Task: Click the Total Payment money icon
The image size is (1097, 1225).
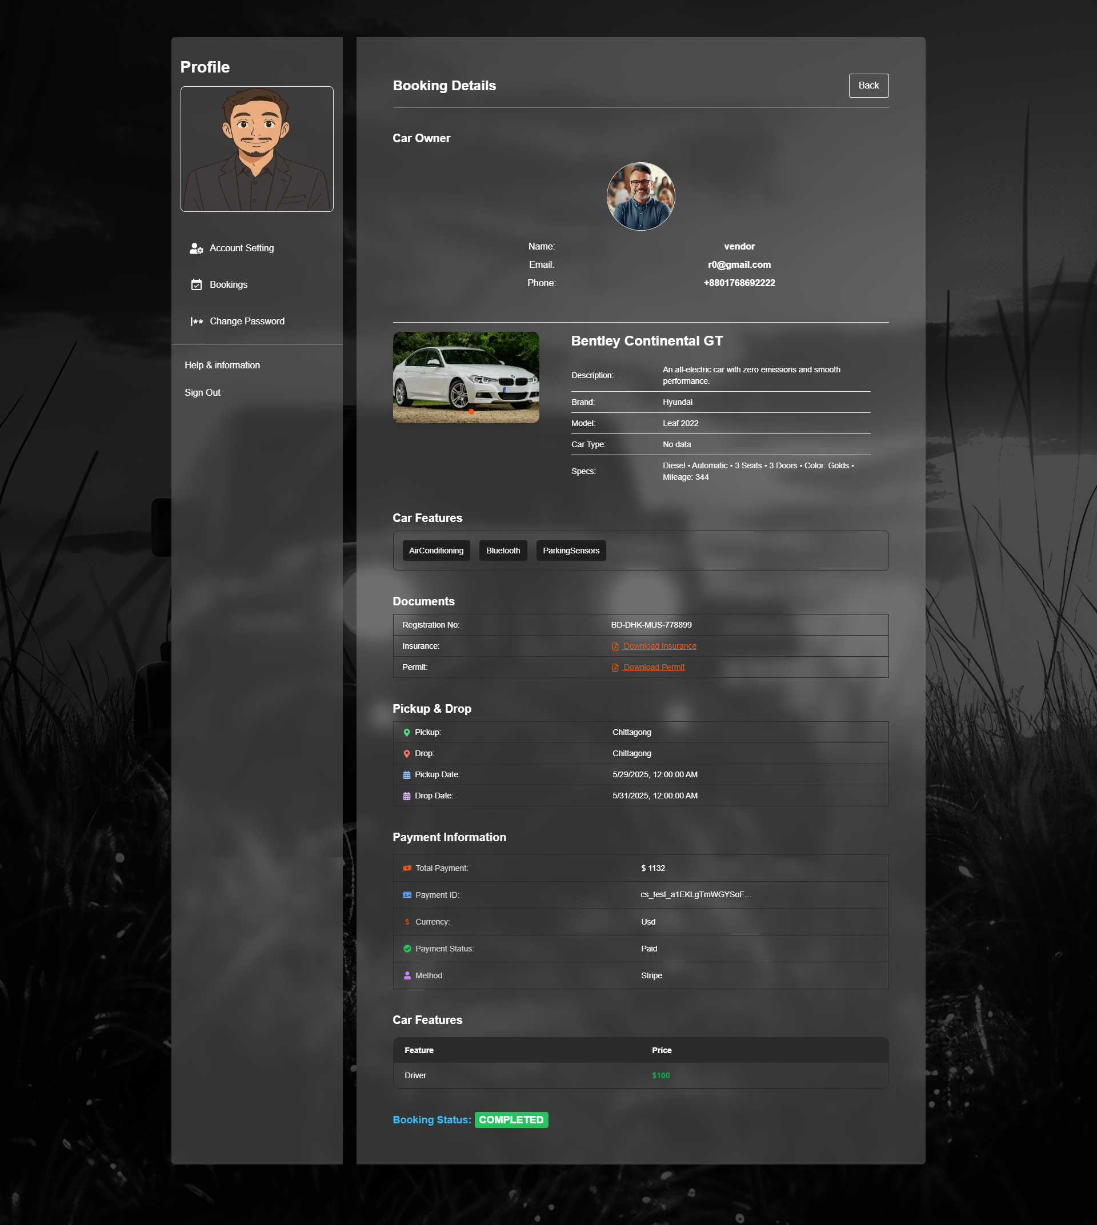Action: [x=407, y=867]
